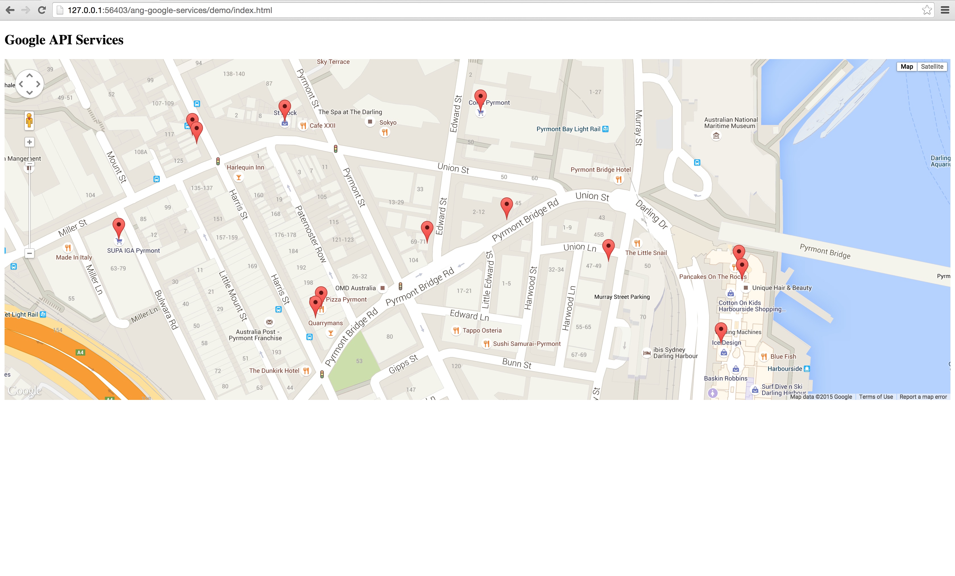Click Report a map error
This screenshot has width=955, height=576.
coord(923,397)
